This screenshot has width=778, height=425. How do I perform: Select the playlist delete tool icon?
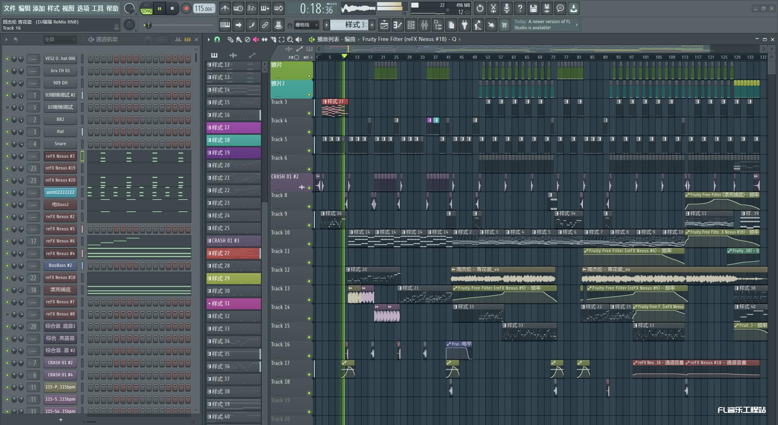tap(247, 39)
